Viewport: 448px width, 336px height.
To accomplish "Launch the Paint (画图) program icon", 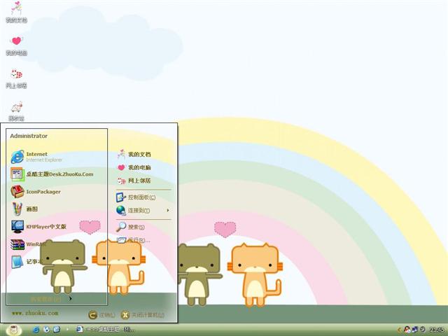I will pos(17,209).
